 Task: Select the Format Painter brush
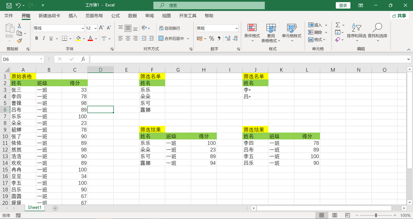point(19,41)
